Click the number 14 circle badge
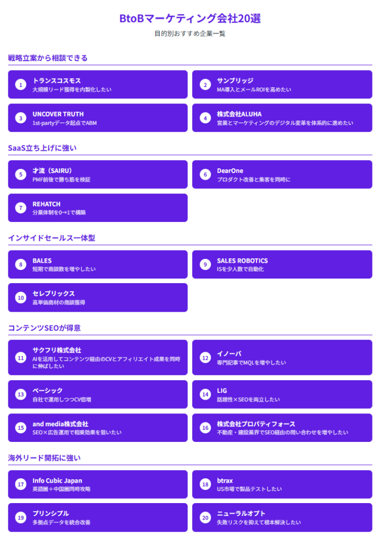390x540 pixels. click(205, 394)
